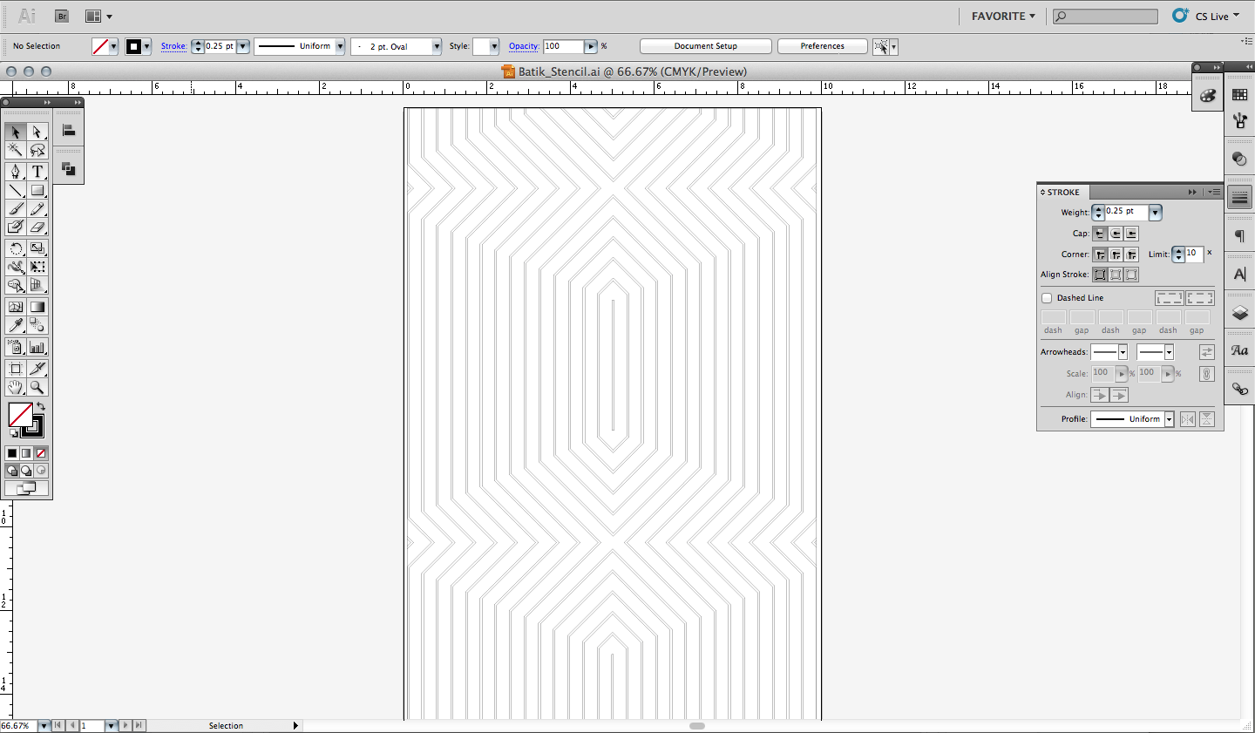The width and height of the screenshot is (1255, 733).
Task: Open the zoom level dropdown in the status bar
Action: point(44,725)
